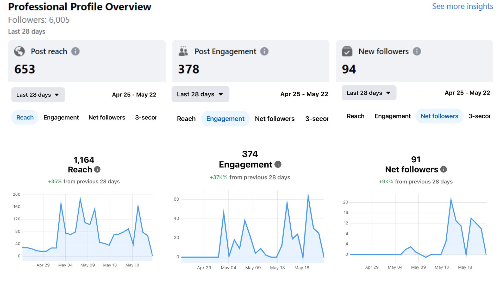Click info icon beside 374 Engagement heading
500x281 pixels.
[x=278, y=164]
